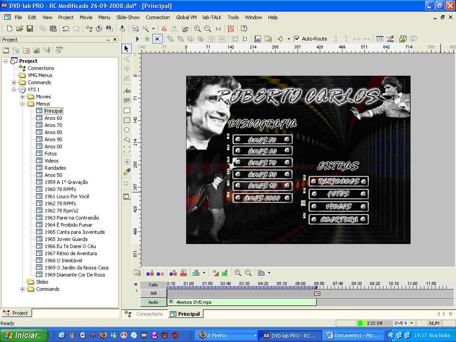Click the delete cell icon above timeline
This screenshot has width=456, height=342.
point(160,273)
